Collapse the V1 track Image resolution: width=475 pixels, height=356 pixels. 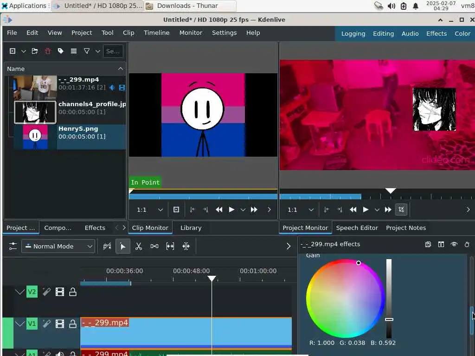click(x=19, y=324)
